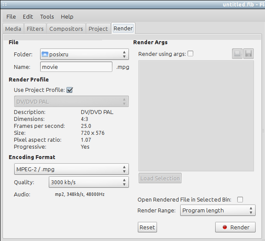The width and height of the screenshot is (265, 241).
Task: Open the Folder dropdown showing posixru
Action: pyautogui.click(x=84, y=54)
